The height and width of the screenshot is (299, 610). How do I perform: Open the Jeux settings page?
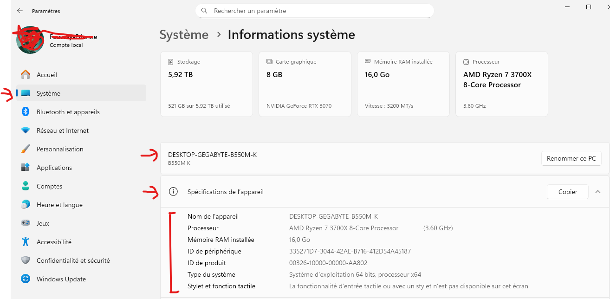coord(81,223)
